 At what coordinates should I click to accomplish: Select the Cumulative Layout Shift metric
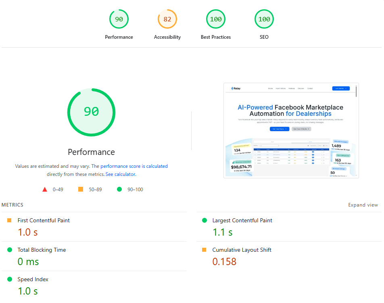(x=289, y=256)
